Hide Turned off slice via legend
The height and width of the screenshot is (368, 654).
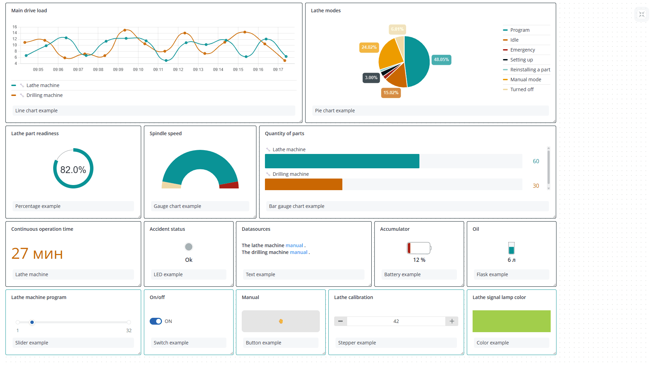point(522,89)
